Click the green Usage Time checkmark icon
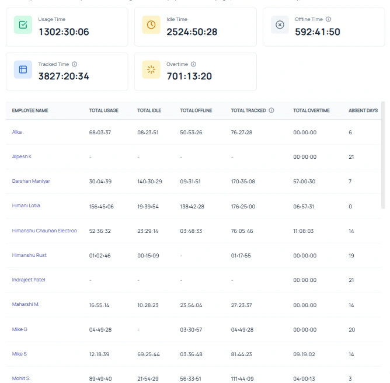The image size is (390, 383). click(x=23, y=25)
